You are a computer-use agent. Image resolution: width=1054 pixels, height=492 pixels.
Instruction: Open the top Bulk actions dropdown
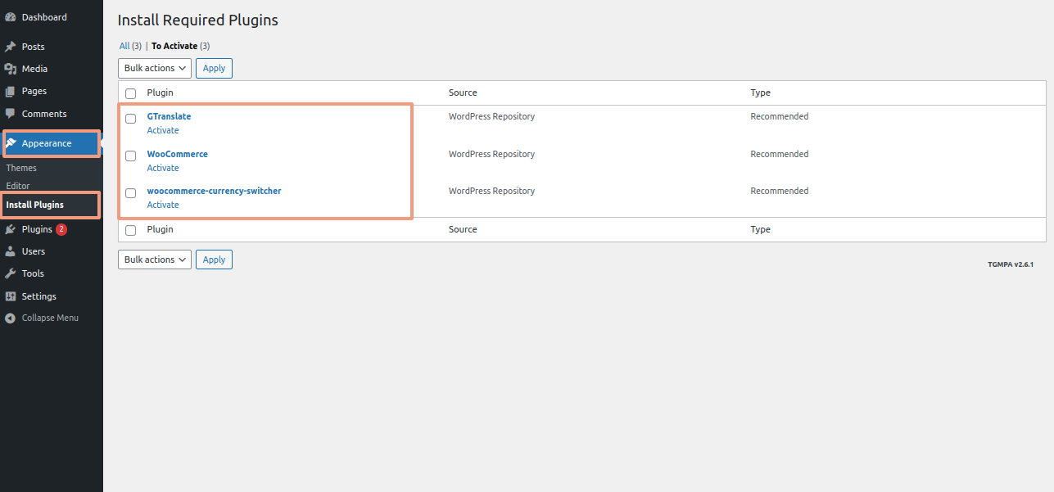pos(155,68)
